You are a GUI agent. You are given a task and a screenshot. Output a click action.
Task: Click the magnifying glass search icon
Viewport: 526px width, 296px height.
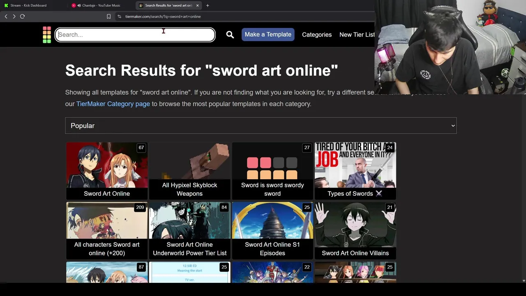click(x=230, y=35)
